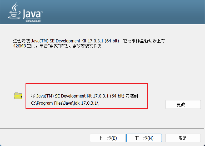205x146 pixels.
Task: Click the 单击"更改"按钮 instruction text
Action: click(55, 46)
